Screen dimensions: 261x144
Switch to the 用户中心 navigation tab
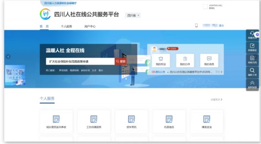tap(90, 26)
